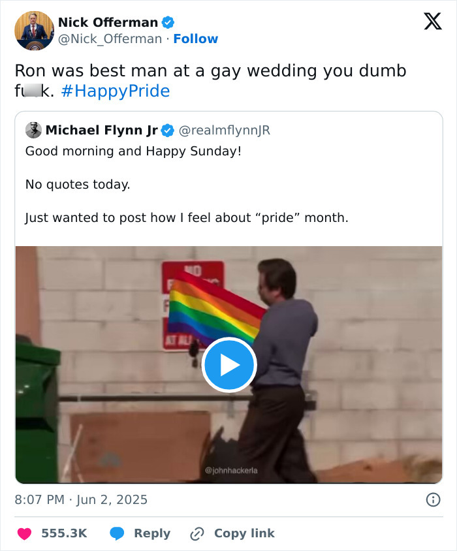
Task: Open Nick Offerman's profile avatar
Action: 34,31
